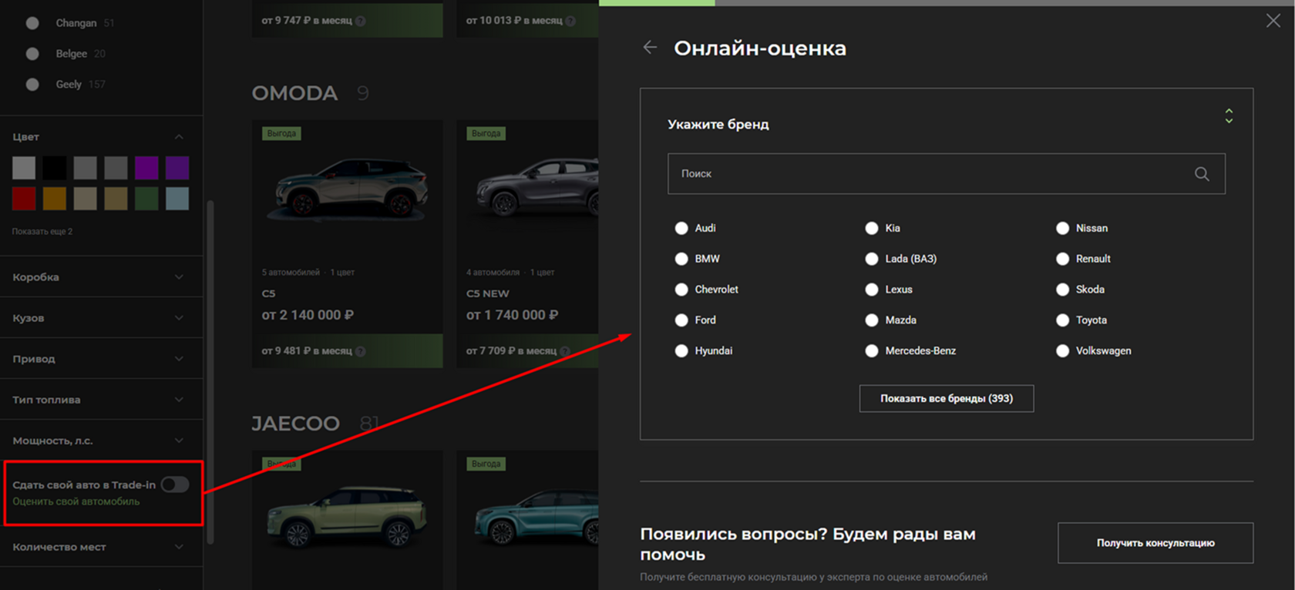The height and width of the screenshot is (590, 1295).
Task: Click info icon next to 'от 9 747 ₽ в месяц'
Action: [361, 21]
